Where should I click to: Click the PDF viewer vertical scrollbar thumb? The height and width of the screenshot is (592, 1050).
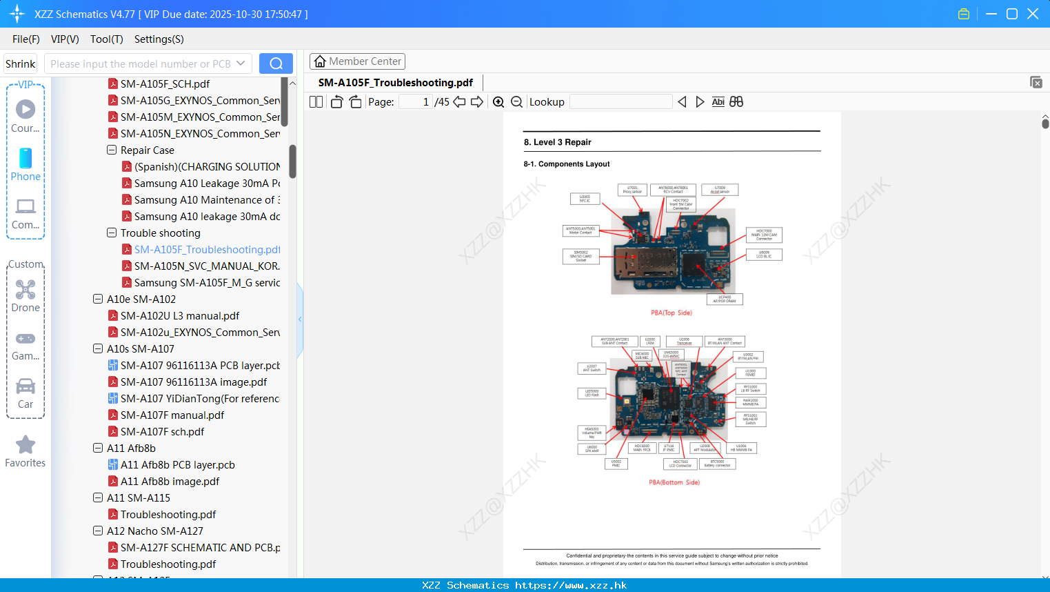pyautogui.click(x=1045, y=124)
